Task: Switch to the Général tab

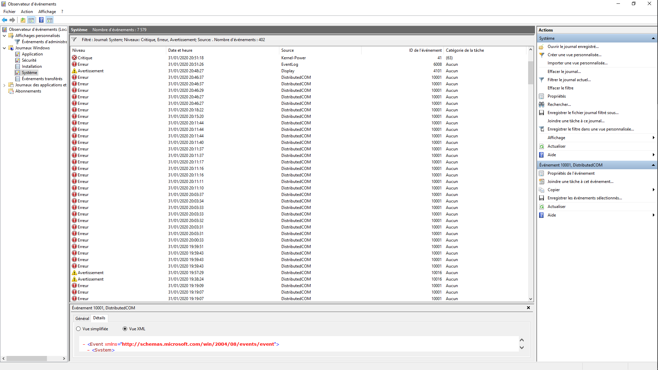Action: tap(82, 318)
